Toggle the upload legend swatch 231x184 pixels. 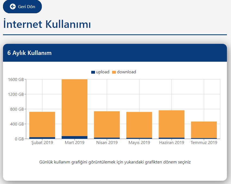(x=93, y=72)
